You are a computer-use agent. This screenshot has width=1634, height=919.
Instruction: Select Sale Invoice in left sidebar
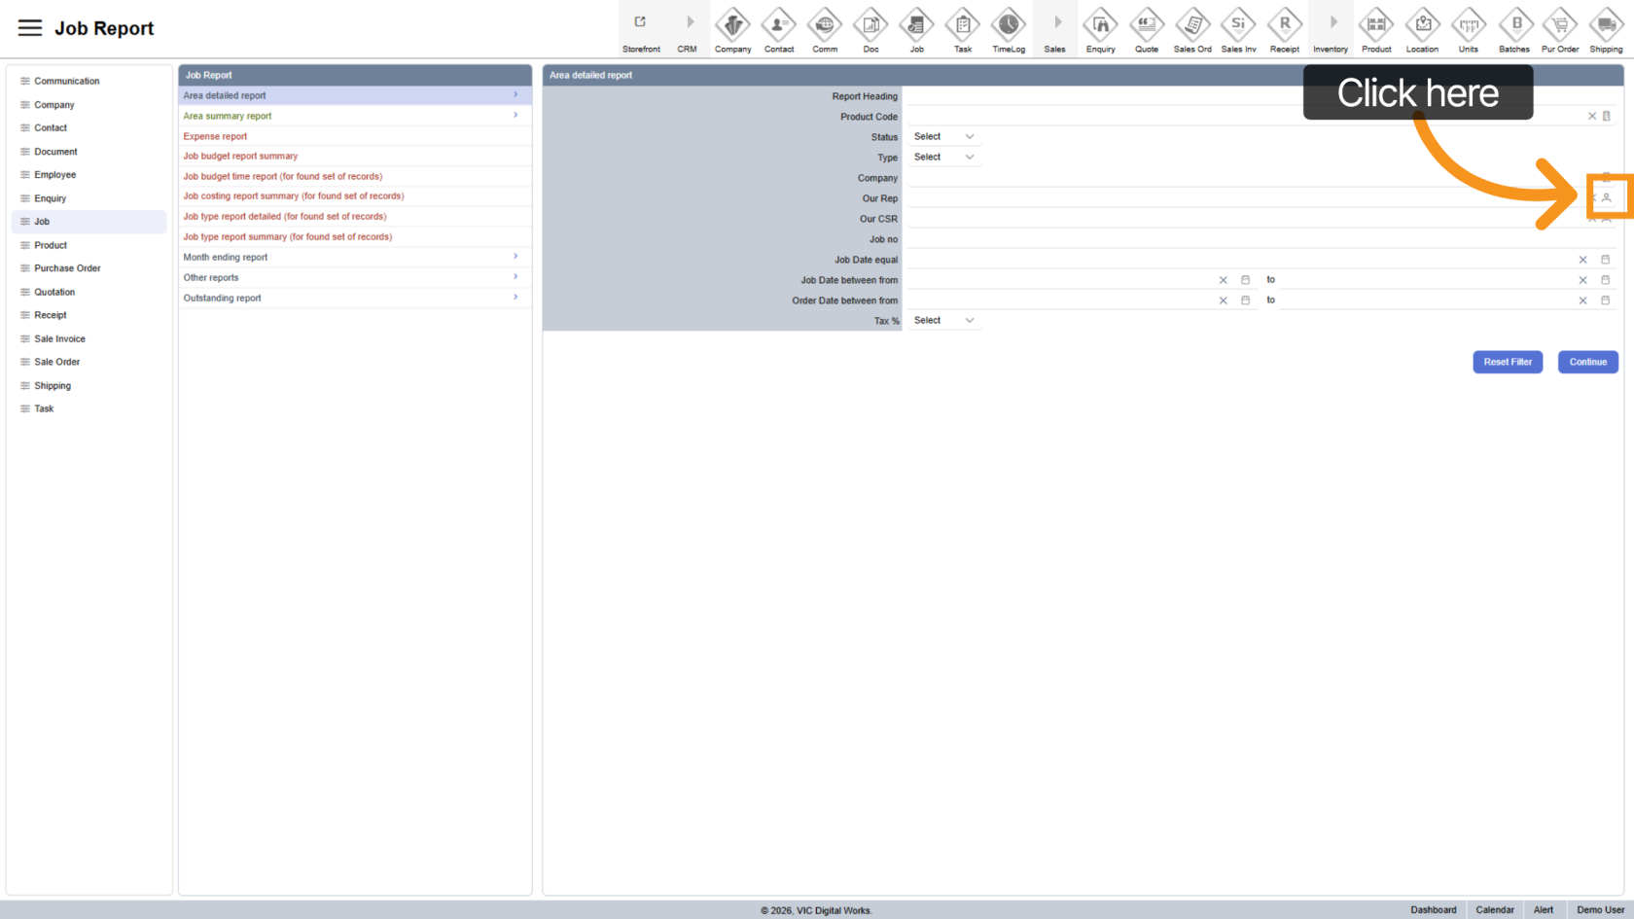[59, 338]
